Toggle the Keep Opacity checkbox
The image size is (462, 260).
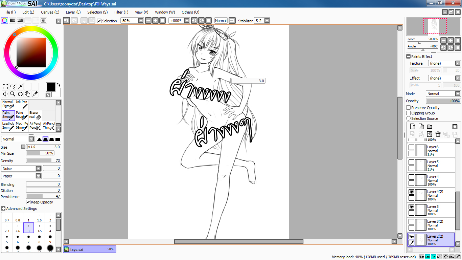click(28, 202)
